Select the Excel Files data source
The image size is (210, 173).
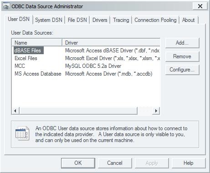pos(26,58)
